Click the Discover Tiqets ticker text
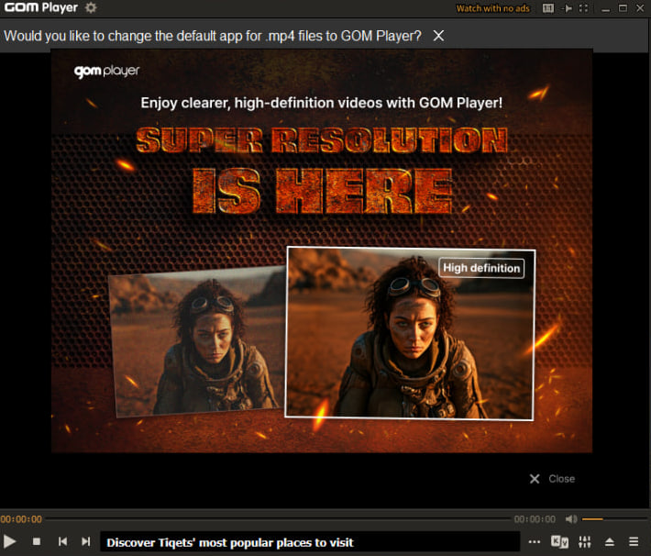651x556 pixels. (x=230, y=543)
